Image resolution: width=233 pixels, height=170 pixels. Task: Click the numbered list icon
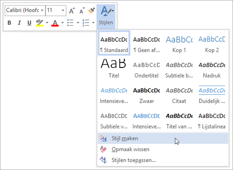click(86, 23)
